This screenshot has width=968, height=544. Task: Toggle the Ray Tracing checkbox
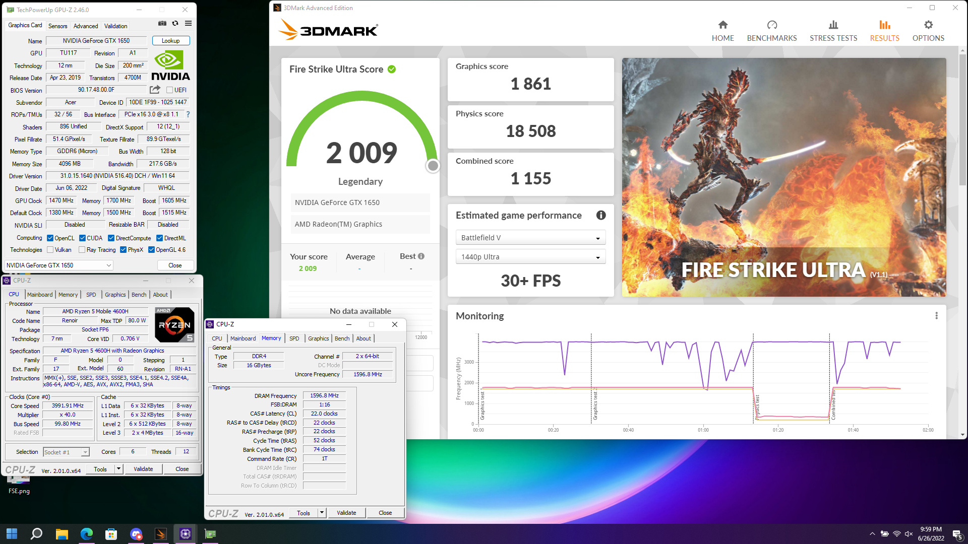(x=82, y=250)
